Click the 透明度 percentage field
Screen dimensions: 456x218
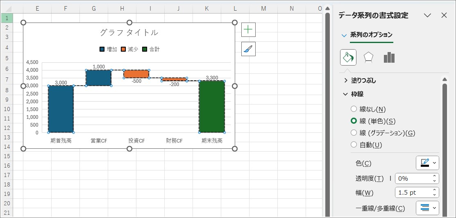(413, 178)
